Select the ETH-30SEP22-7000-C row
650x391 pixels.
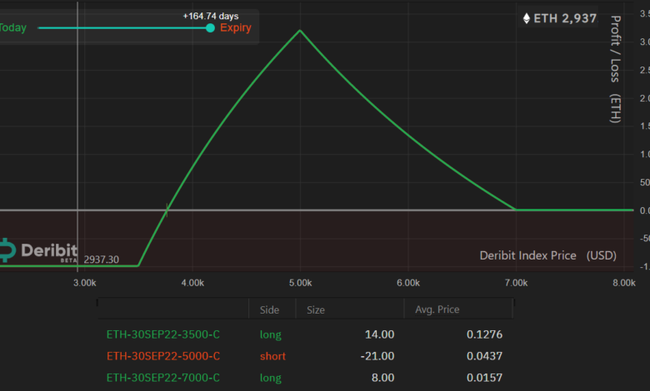coord(305,378)
